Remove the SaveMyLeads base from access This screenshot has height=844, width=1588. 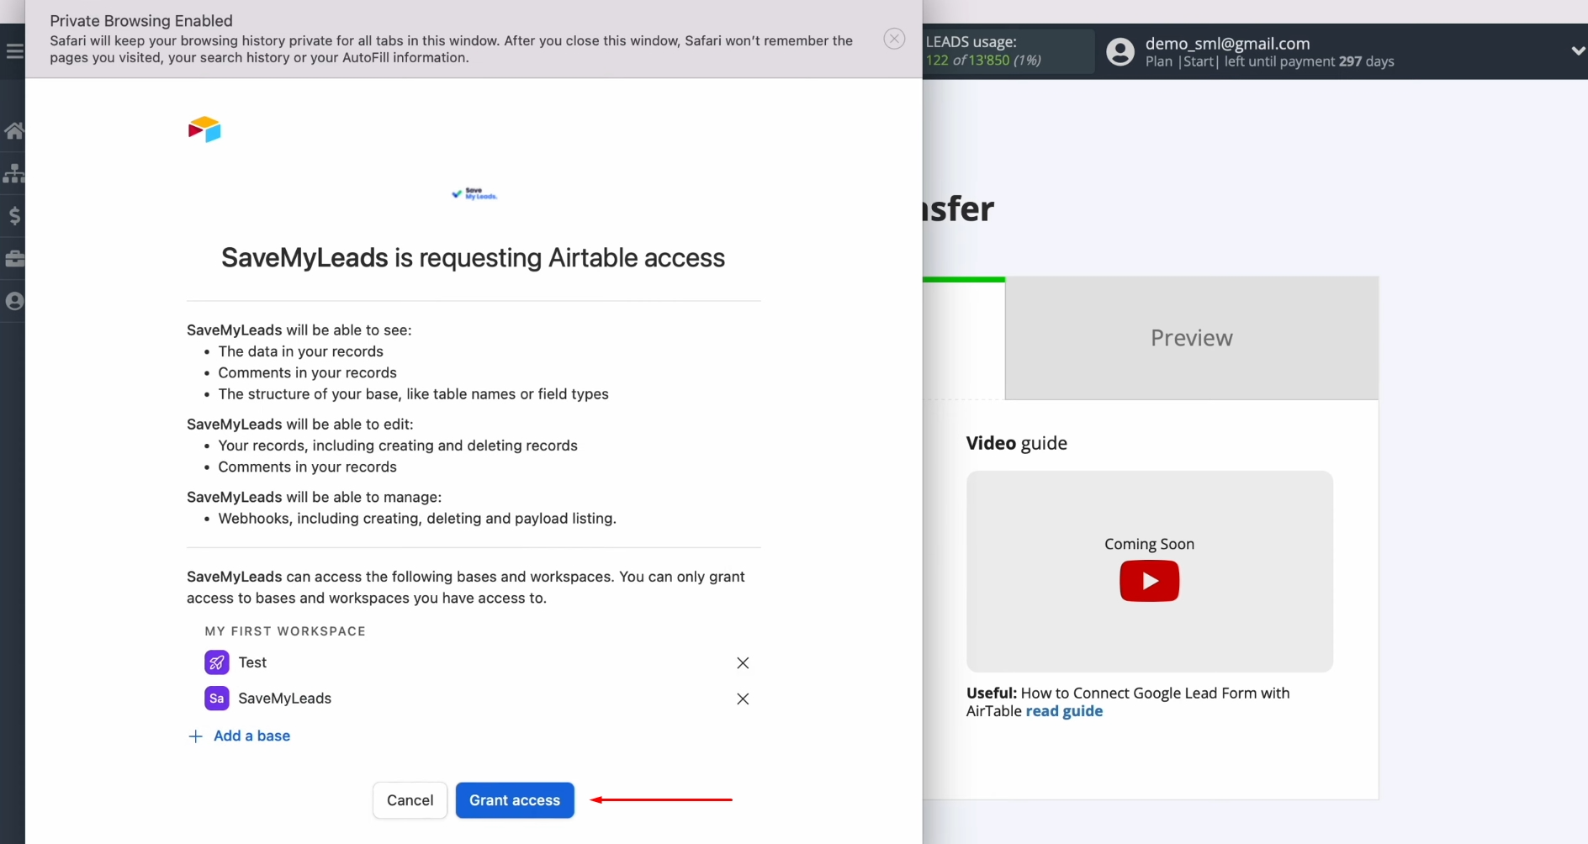pyautogui.click(x=743, y=699)
